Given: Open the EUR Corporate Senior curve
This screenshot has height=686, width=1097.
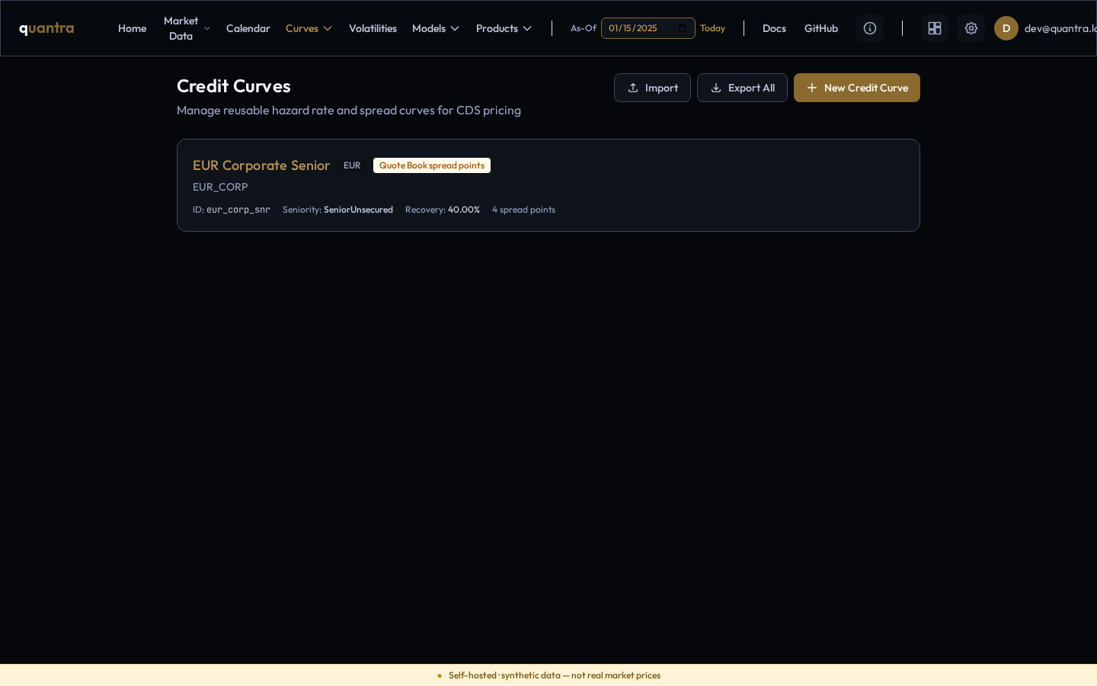Looking at the screenshot, I should coord(261,165).
